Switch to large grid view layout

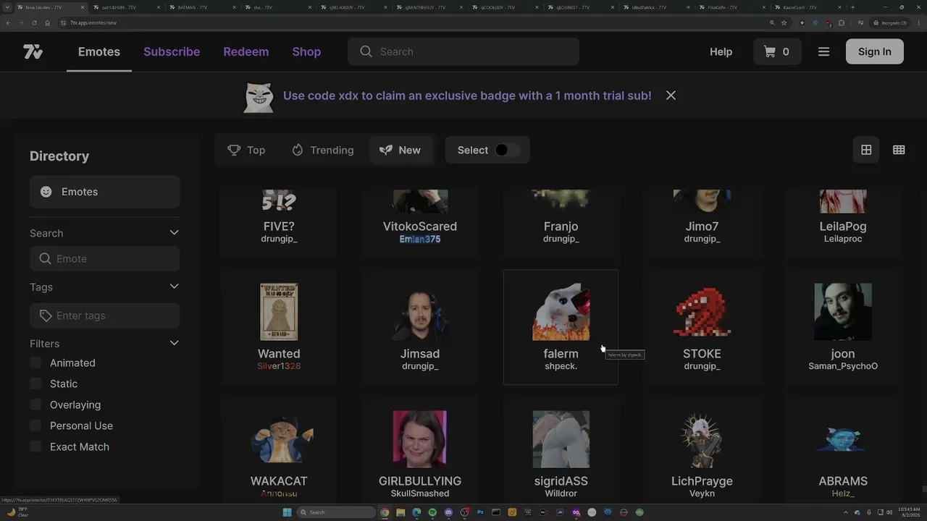coord(866,150)
